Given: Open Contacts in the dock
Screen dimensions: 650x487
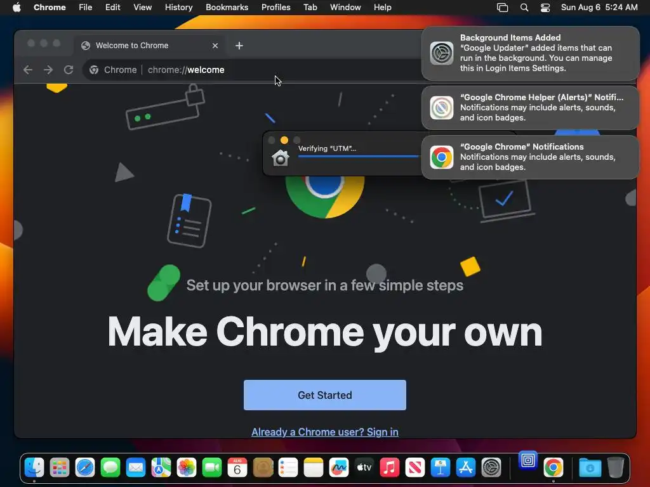Looking at the screenshot, I should pyautogui.click(x=263, y=467).
